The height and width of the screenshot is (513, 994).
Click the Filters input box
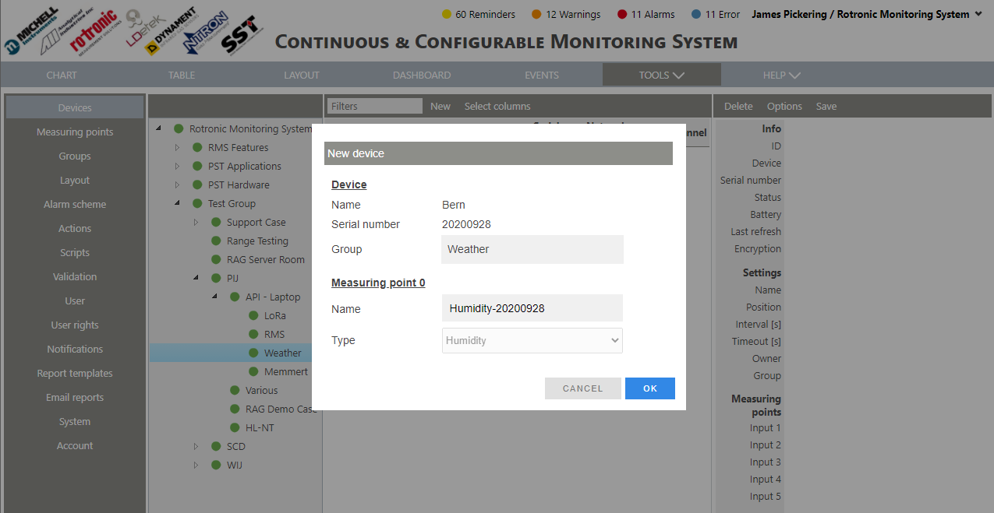tap(375, 106)
